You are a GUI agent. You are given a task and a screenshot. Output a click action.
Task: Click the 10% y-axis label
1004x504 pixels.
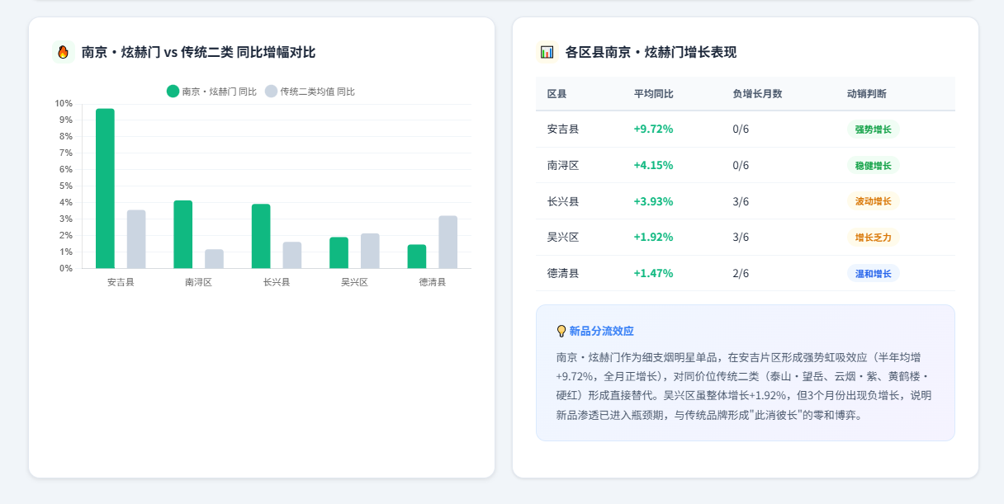pos(64,103)
